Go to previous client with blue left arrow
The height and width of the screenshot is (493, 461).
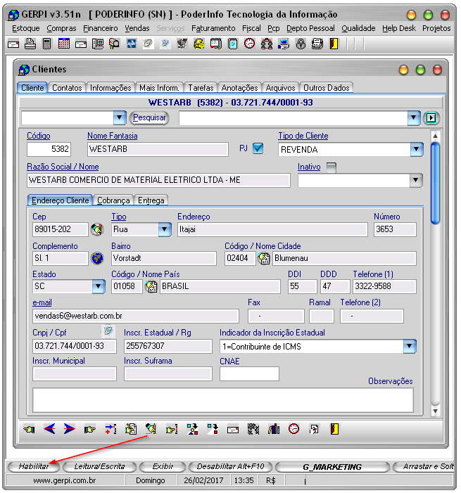(49, 428)
